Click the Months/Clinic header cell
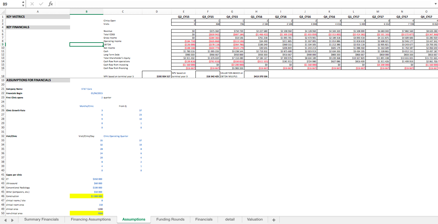Screen dimensions: 438x224 (x=86, y=106)
